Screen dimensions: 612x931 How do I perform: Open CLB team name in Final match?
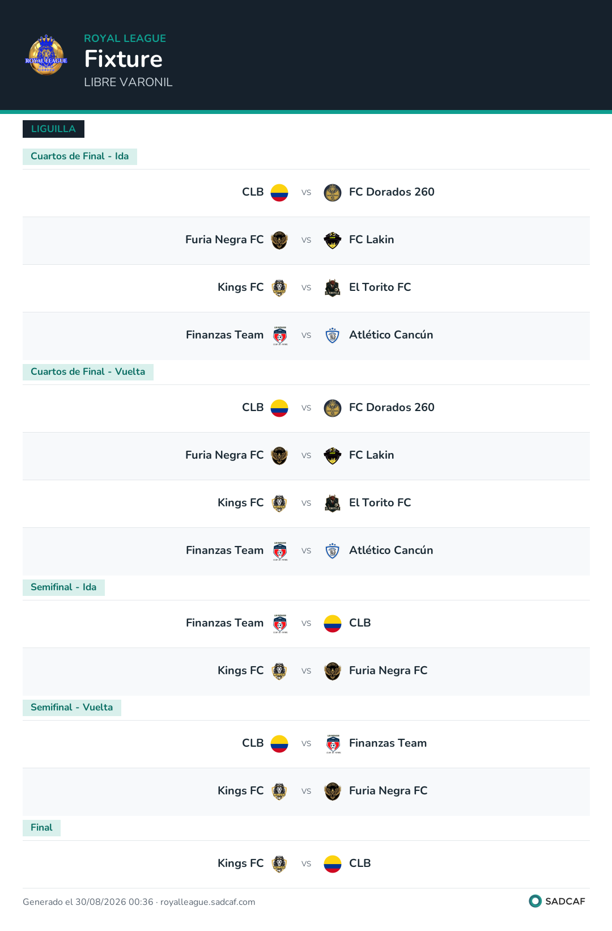tap(360, 864)
